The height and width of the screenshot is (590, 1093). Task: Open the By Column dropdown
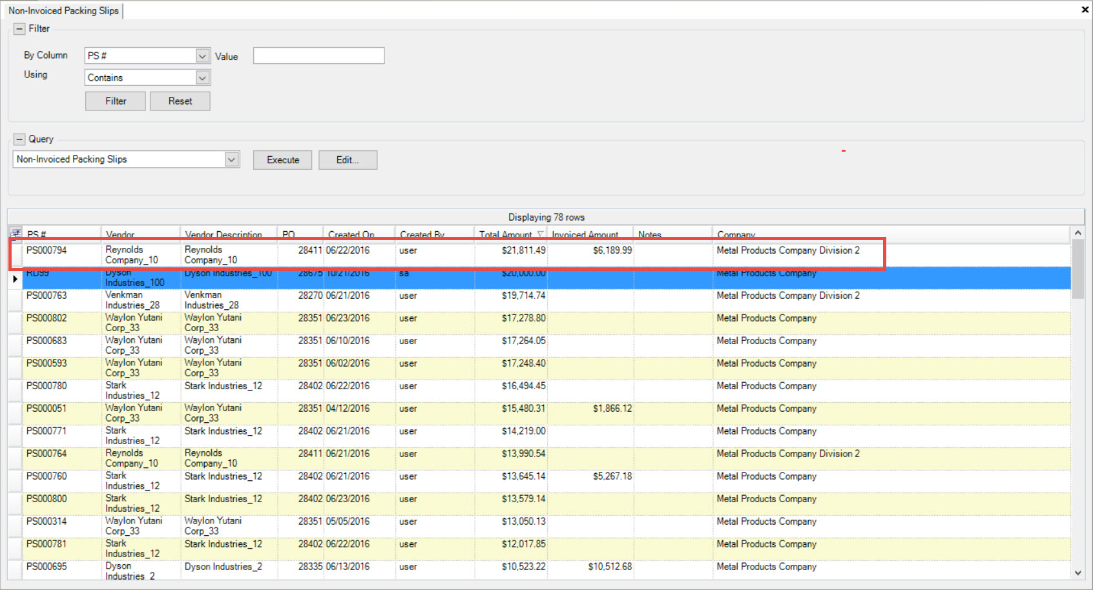click(202, 56)
